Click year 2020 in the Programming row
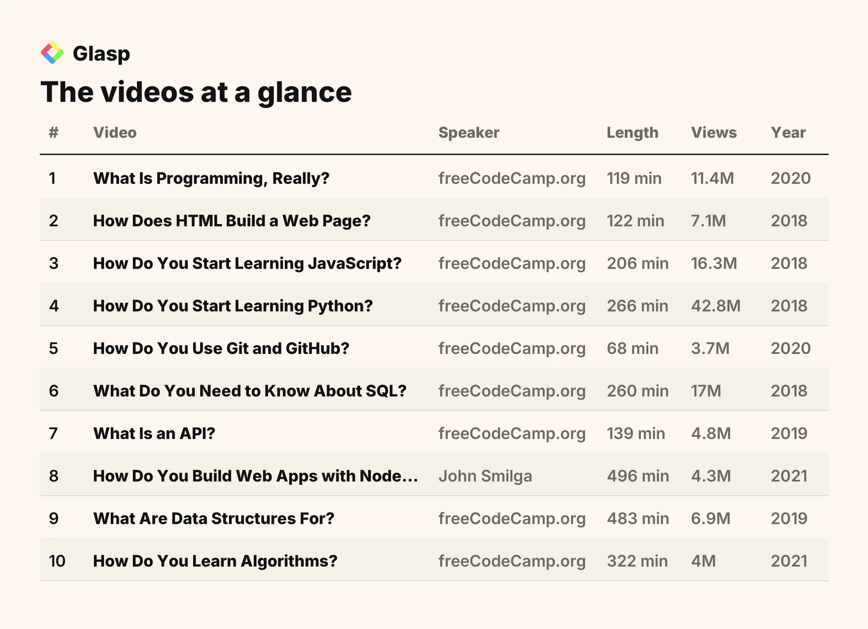Viewport: 868px width, 629px height. 791,179
